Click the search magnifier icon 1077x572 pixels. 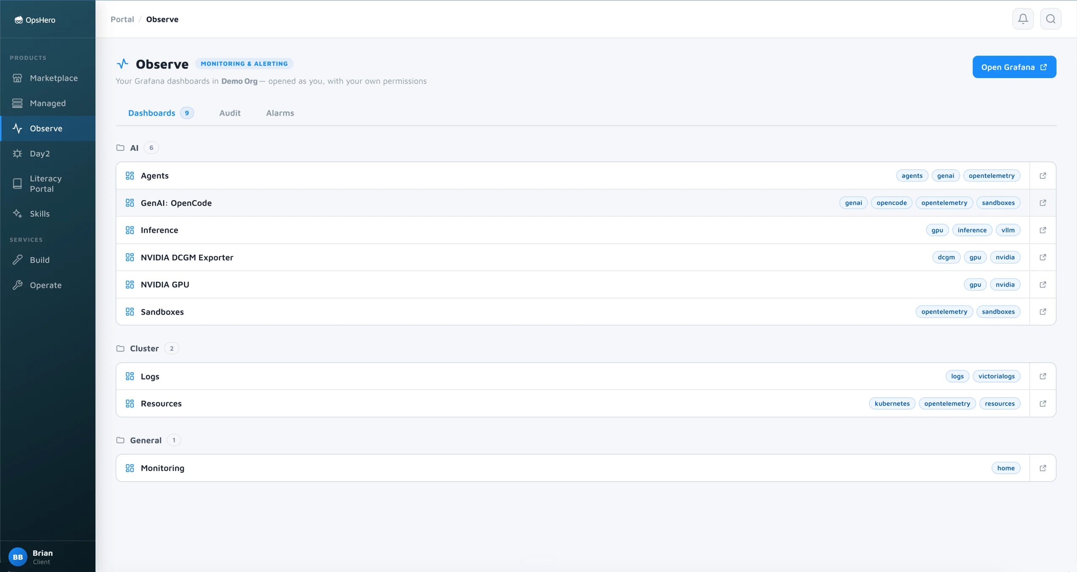1050,19
